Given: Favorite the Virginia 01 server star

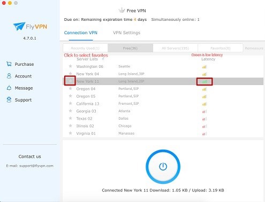Looking at the screenshot, I should coord(71,133).
